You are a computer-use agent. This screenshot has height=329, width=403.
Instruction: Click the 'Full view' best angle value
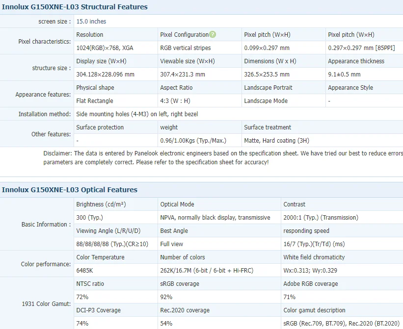point(171,244)
